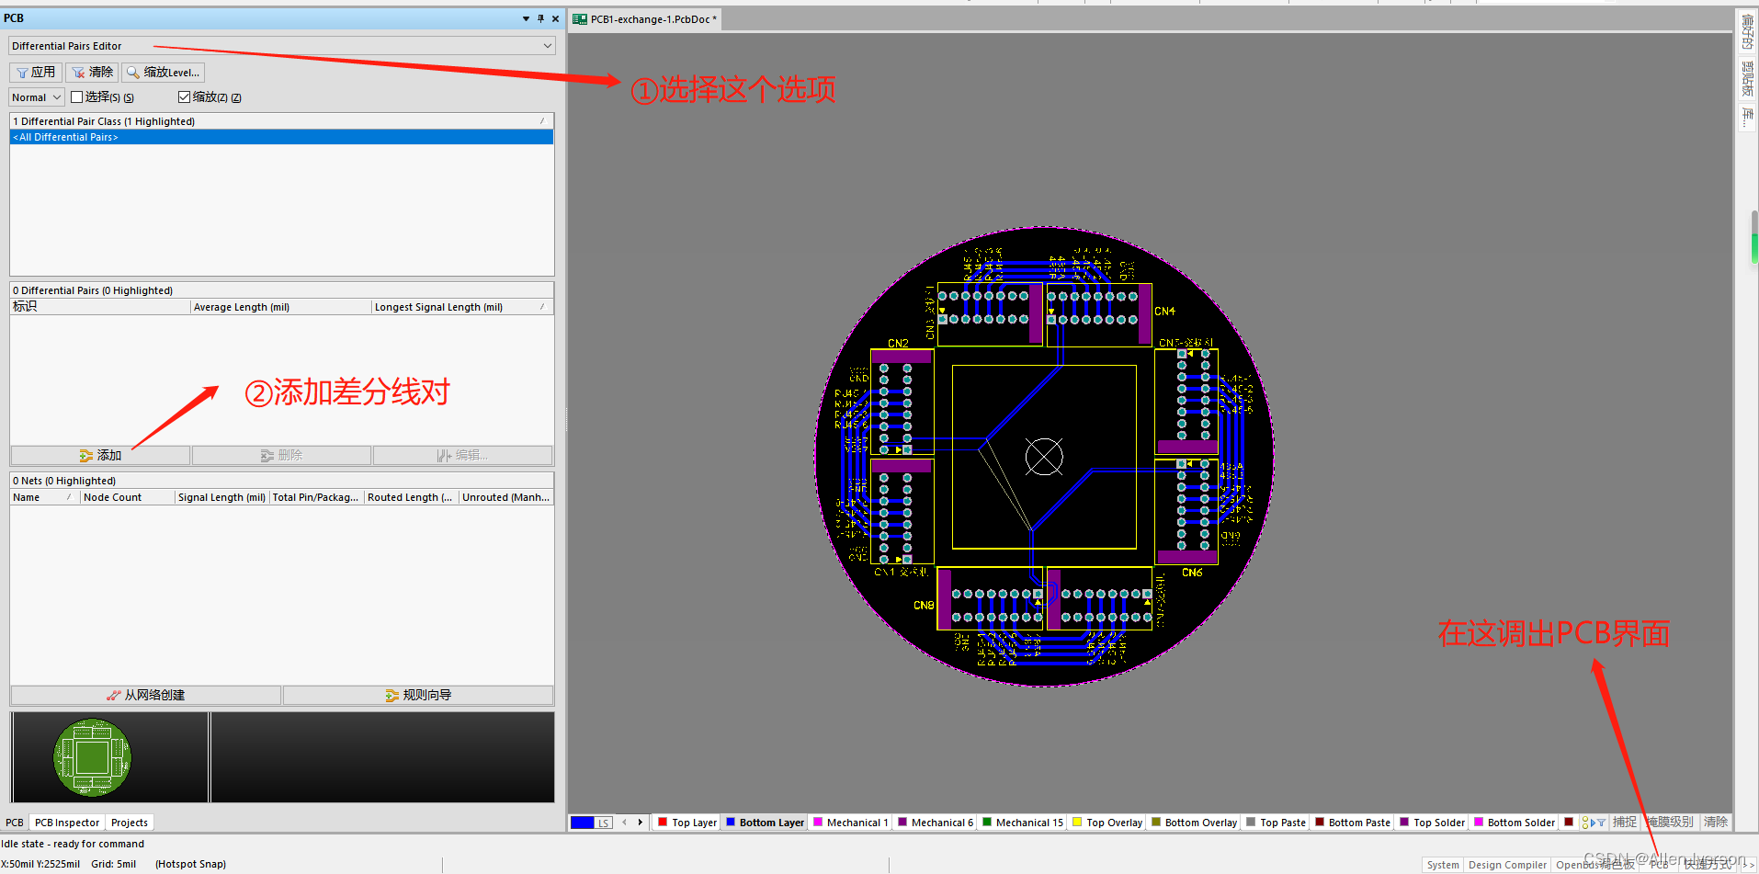Click the center mounting hole cross symbol
The height and width of the screenshot is (874, 1759).
tap(1044, 457)
